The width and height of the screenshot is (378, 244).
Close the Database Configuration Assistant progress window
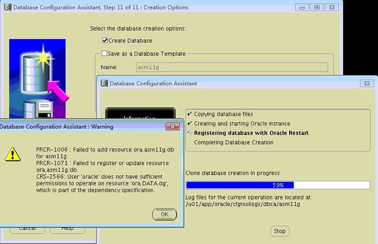[x=367, y=83]
